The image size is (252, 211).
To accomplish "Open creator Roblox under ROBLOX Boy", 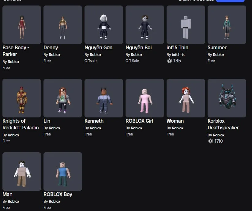I will 55,202.
